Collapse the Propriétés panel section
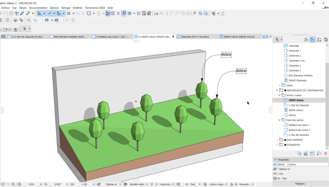Screen dimensions: 329x187 point(276,160)
